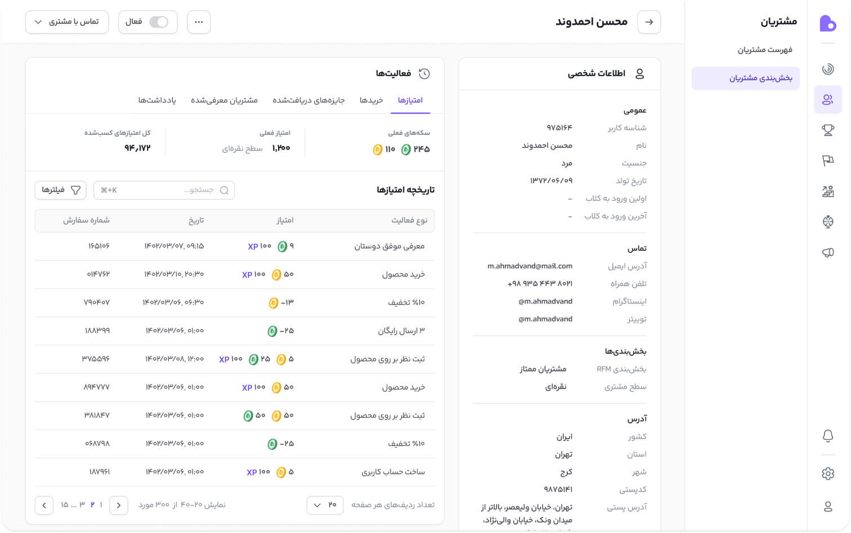851x533 pixels.
Task: Switch to the امتیازها tab
Action: (410, 100)
